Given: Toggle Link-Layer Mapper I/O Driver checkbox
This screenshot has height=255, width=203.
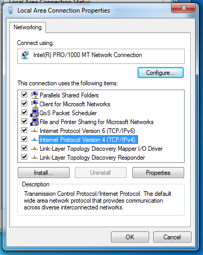Looking at the screenshot, I should 24,148.
